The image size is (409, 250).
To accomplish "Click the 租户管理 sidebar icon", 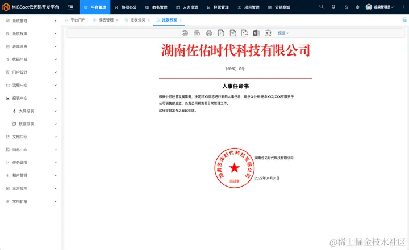I will [8, 176].
